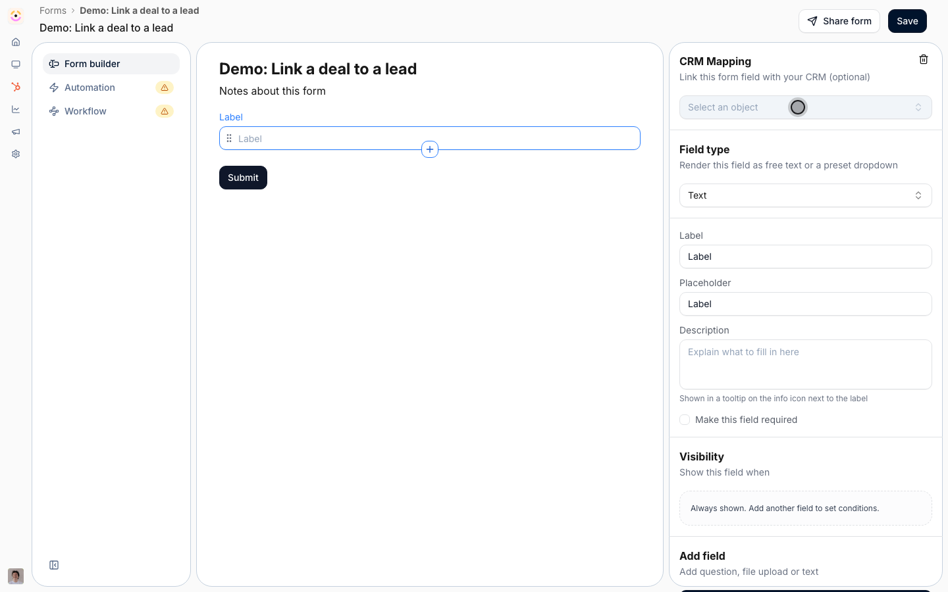Click the Add field heading
This screenshot has height=592, width=948.
(702, 556)
